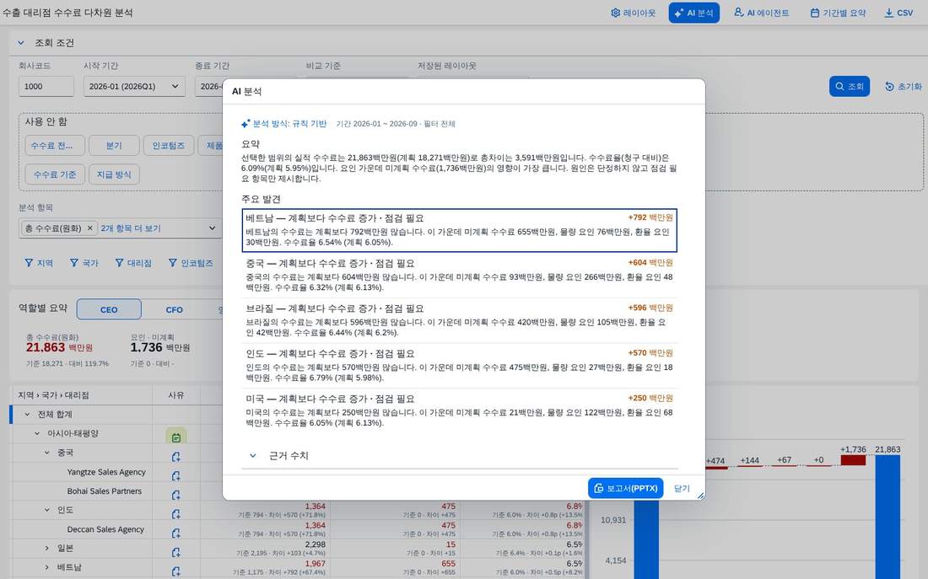Click the 2,298 value in 일본 row
Screen dimensions: 928x579
coord(315,544)
